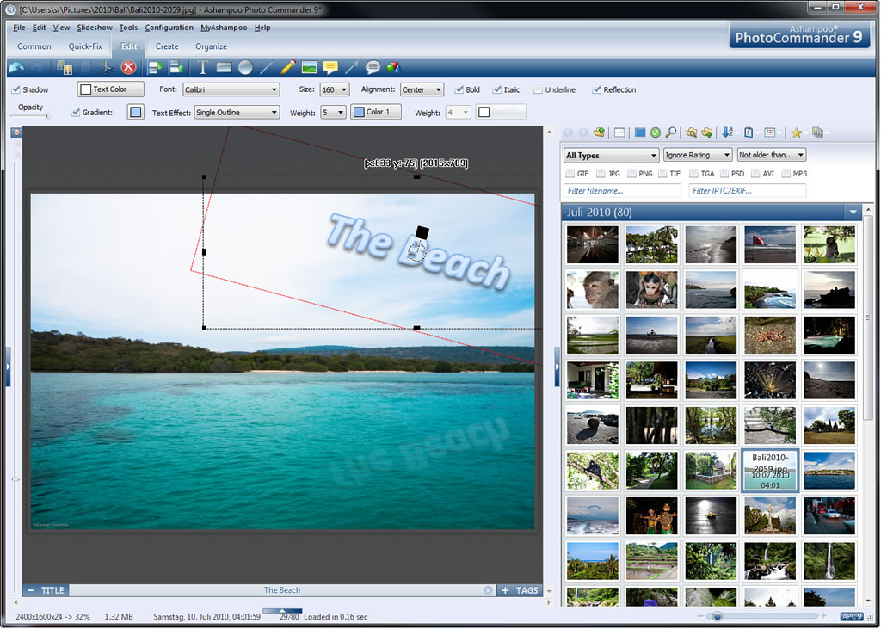The width and height of the screenshot is (881, 629).
Task: Click the Color 1 outline swatch button
Action: tap(376, 112)
